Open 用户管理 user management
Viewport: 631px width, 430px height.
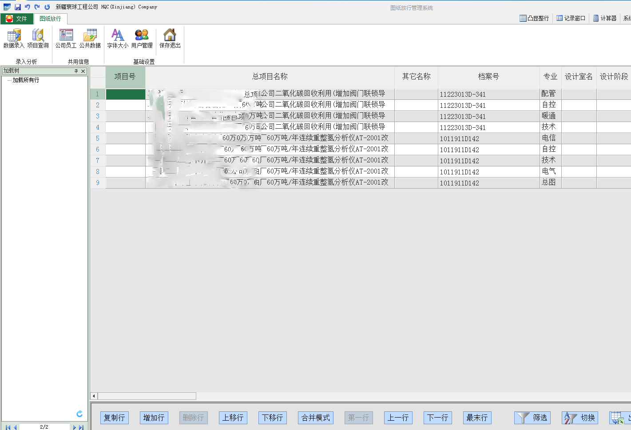[x=142, y=38]
